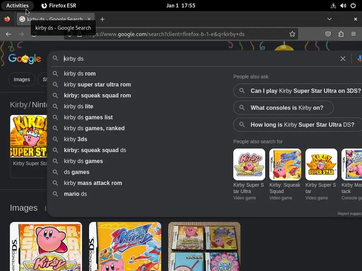Screen dimensions: 362x271
Task: Open the Activities overview
Action: (17, 6)
